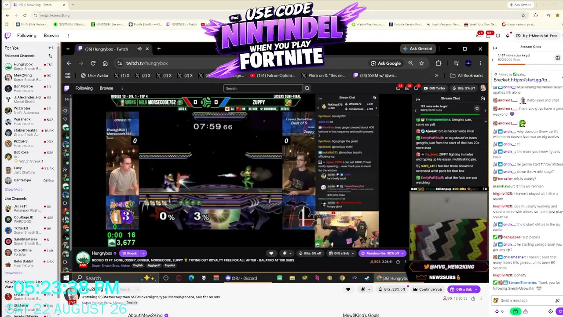Screen dimensions: 563x317
Task: Open apps grid on Hungrybox bookmarks bar
Action: 69,75
